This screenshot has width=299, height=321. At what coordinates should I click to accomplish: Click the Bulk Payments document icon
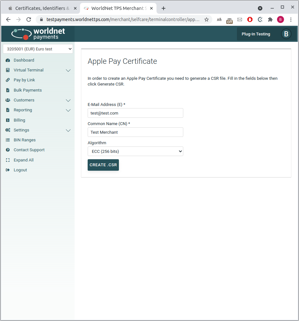(8, 90)
